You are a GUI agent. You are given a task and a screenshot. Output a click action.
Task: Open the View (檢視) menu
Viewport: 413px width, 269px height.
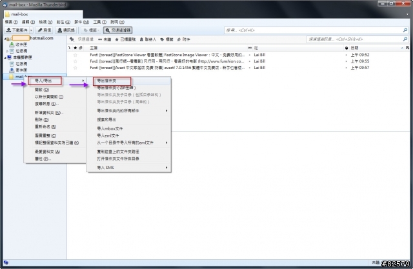point(46,22)
